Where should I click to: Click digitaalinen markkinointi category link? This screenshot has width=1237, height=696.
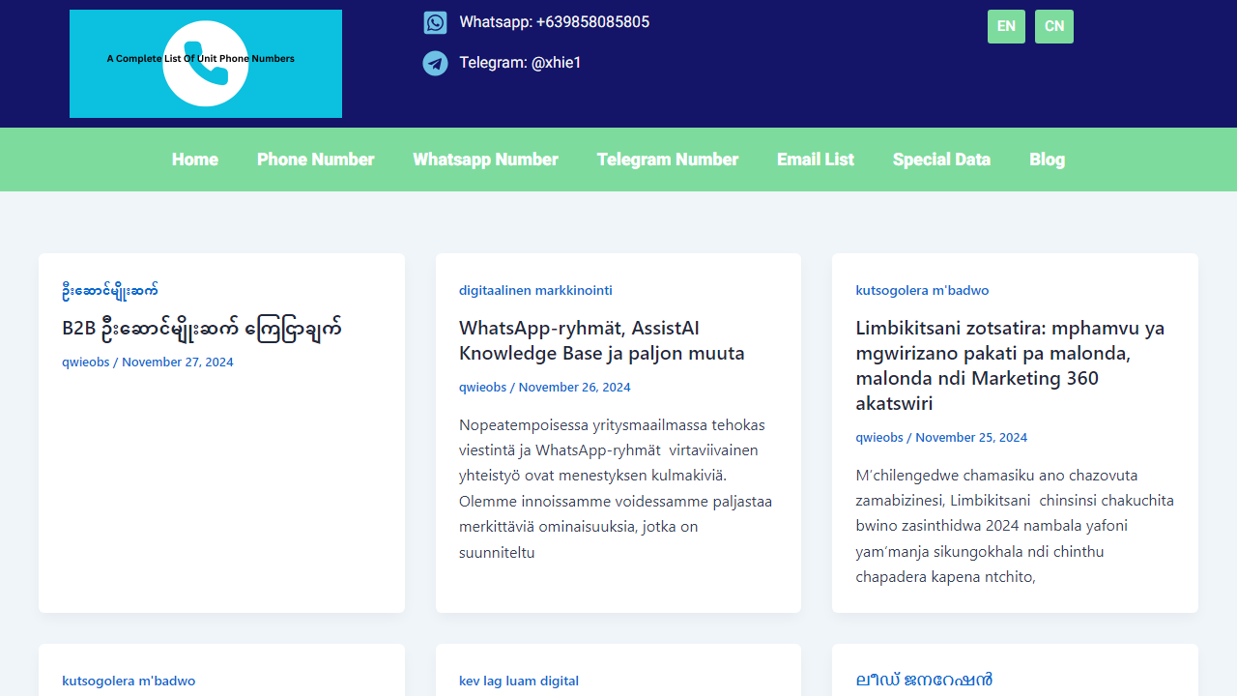click(535, 290)
